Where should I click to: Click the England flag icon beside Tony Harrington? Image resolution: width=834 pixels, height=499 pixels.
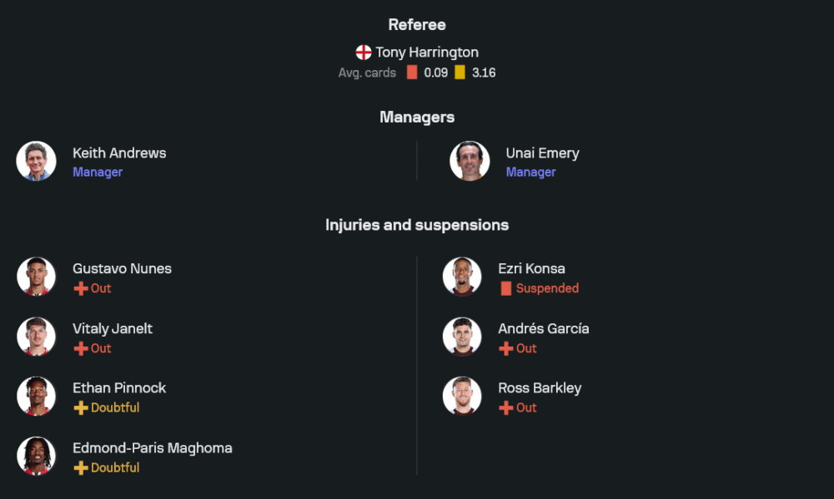tap(364, 52)
